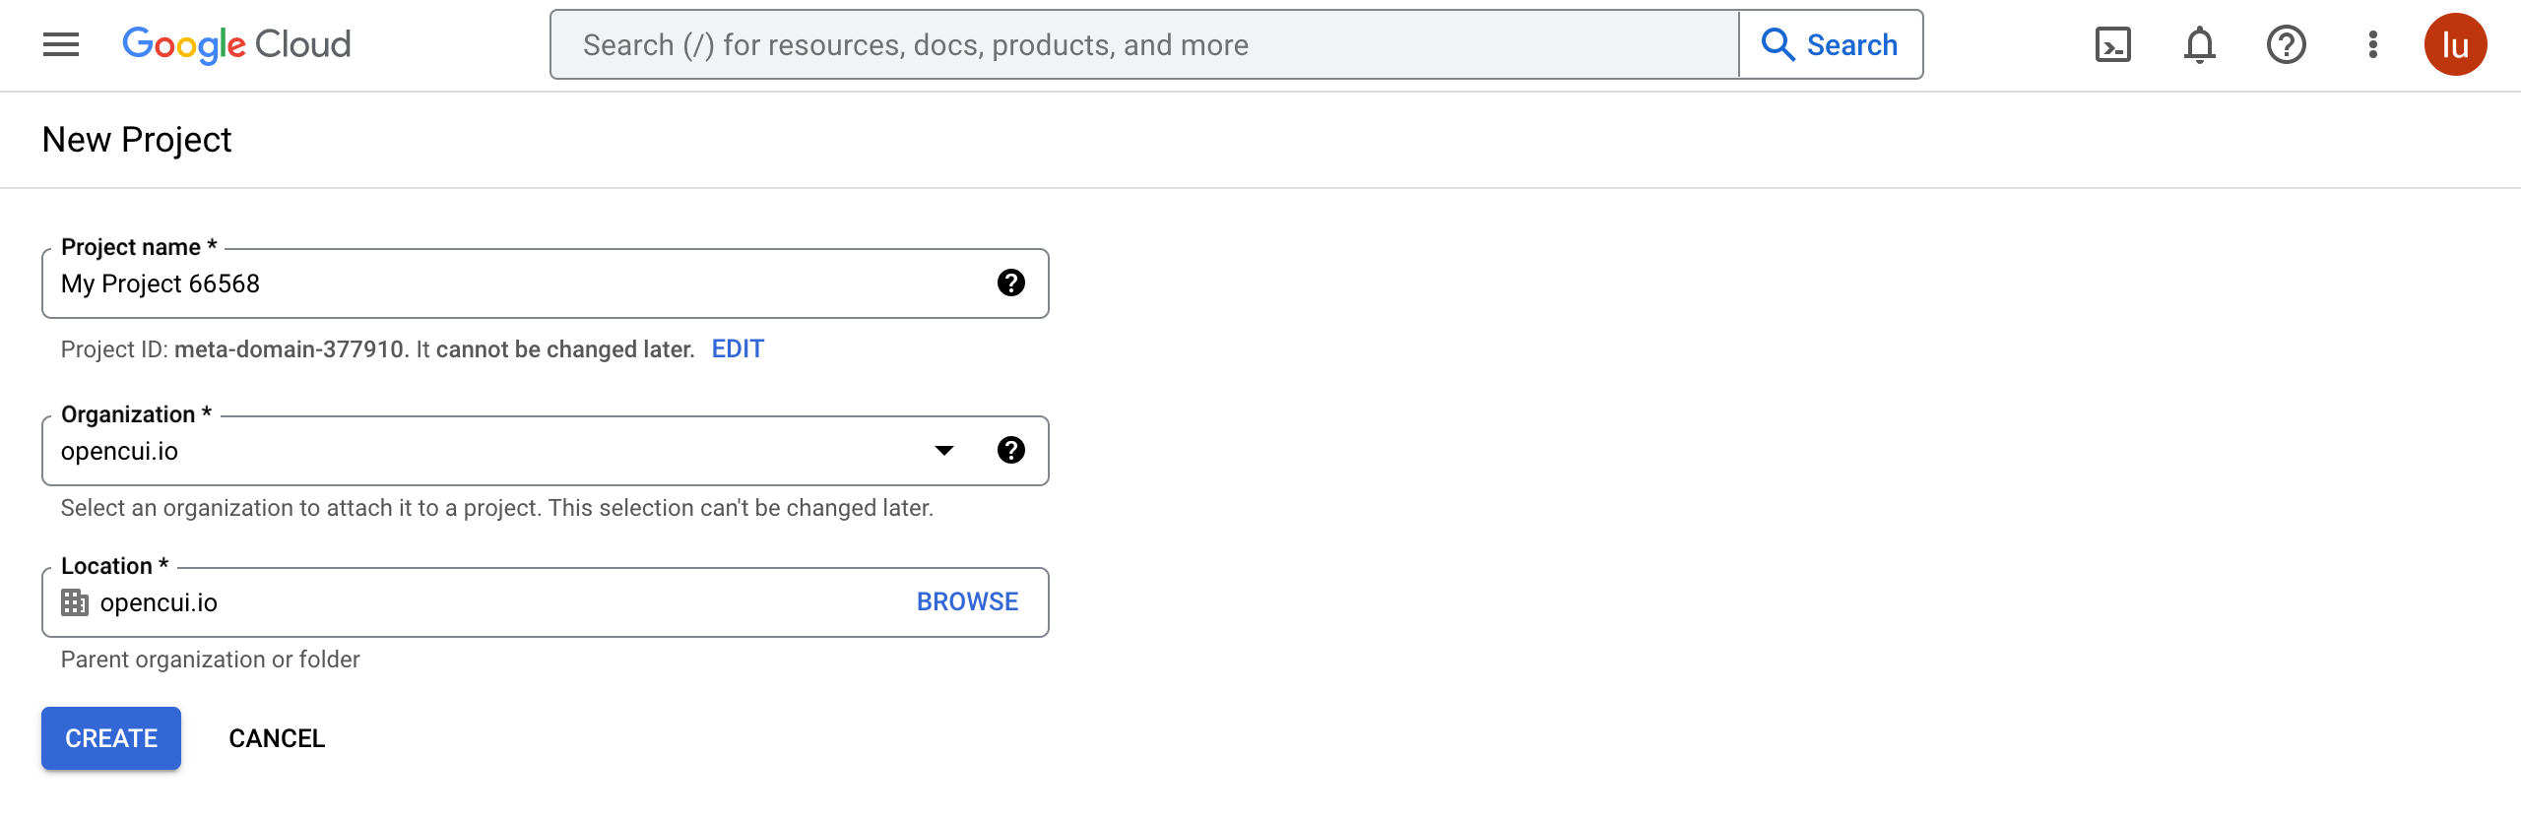Click the CREATE button
The height and width of the screenshot is (817, 2521).
tap(111, 738)
